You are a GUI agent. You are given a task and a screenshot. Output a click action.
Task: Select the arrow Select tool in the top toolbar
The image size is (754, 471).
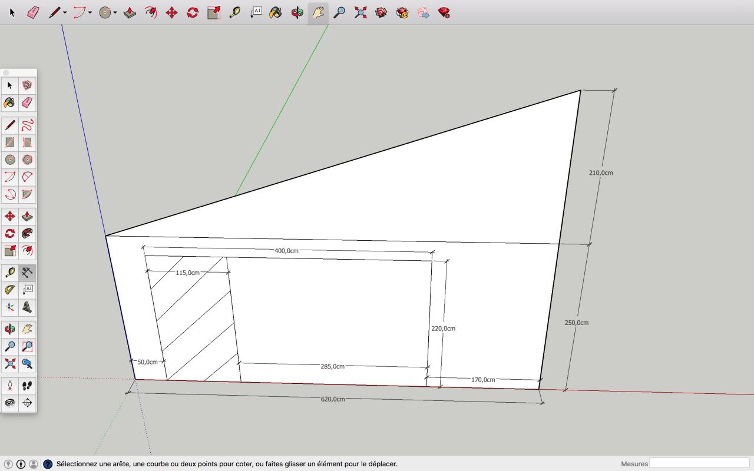12,12
